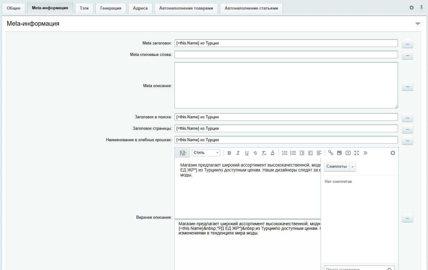Screen dimensions: 428x270
Task: Click the ... button beside Meta заголовок
Action: pyautogui.click(x=407, y=44)
